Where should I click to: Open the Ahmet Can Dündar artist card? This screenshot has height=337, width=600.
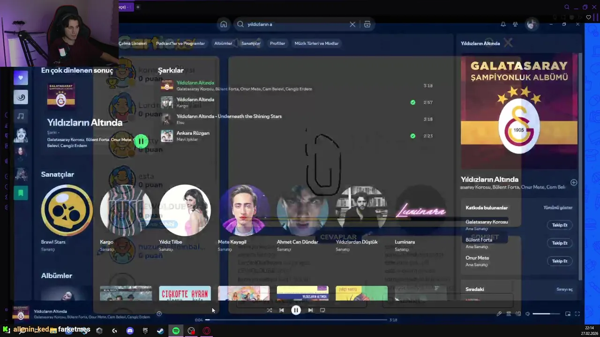pos(303,218)
